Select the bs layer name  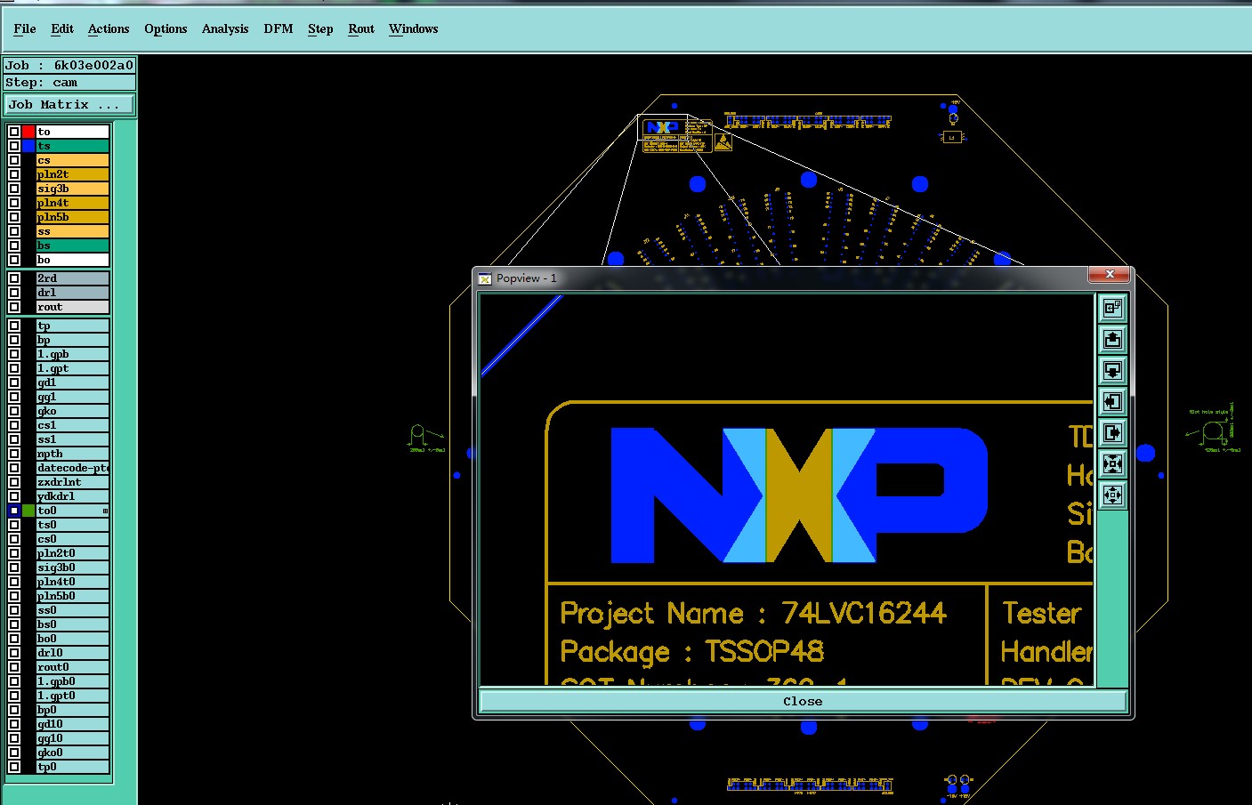(73, 246)
